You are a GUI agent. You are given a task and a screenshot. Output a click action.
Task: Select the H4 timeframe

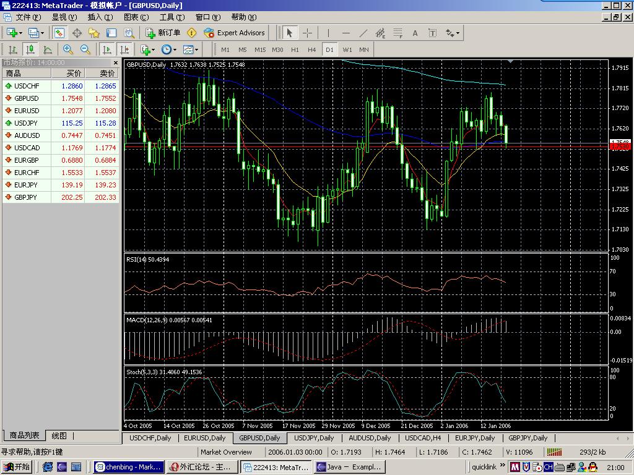pyautogui.click(x=312, y=49)
